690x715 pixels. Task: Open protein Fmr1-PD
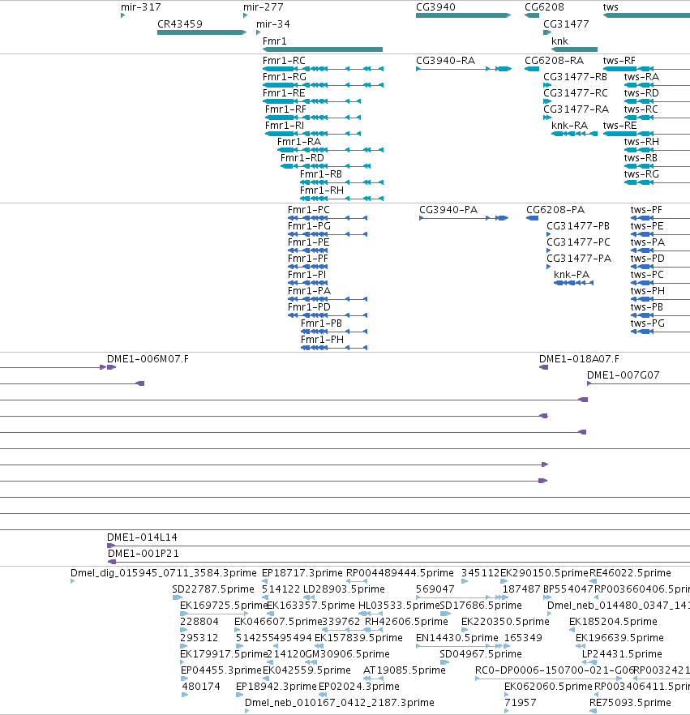pyautogui.click(x=309, y=307)
